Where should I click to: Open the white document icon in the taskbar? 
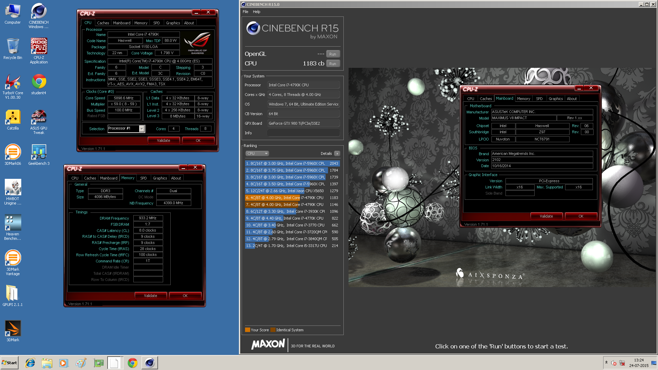coord(115,363)
